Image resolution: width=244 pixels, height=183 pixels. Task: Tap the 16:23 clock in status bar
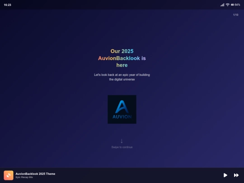[8, 5]
